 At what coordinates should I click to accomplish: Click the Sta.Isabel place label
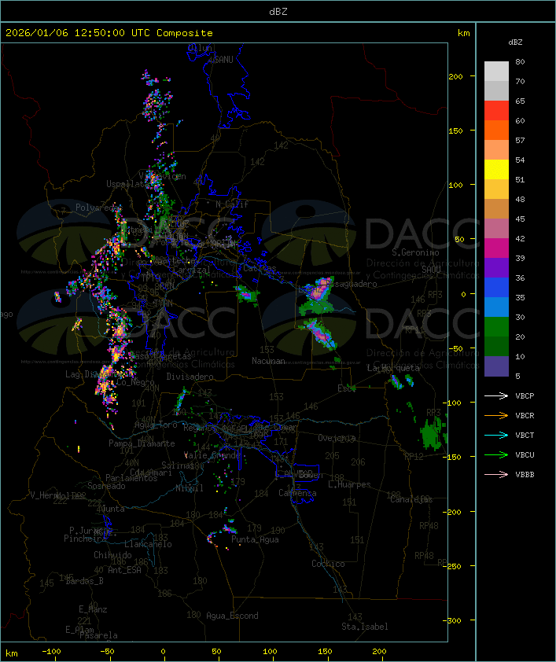[x=365, y=627]
